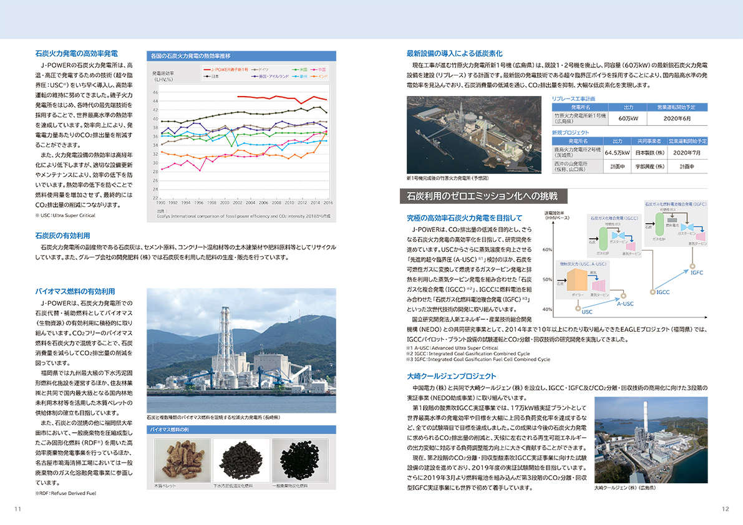Click the 日本製鉄（株） partner cell
743x525 pixels.
[649, 152]
